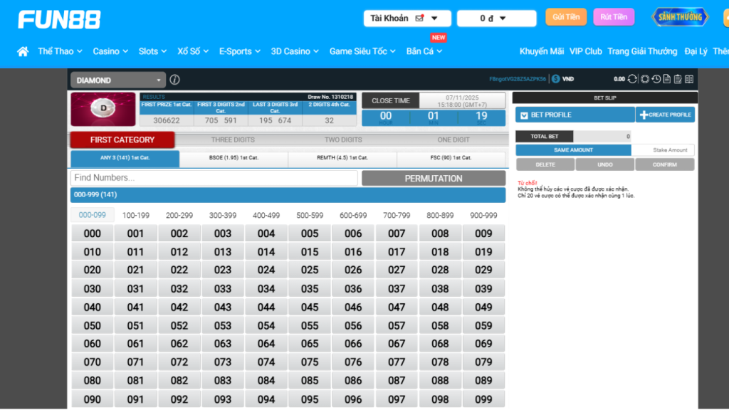Open the bet history clock icon
Viewport: 729px width, 410px height.
click(656, 79)
